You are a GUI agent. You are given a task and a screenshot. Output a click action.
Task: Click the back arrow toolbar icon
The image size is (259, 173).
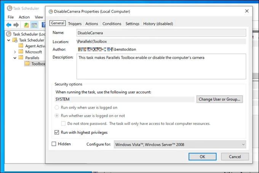pos(9,25)
